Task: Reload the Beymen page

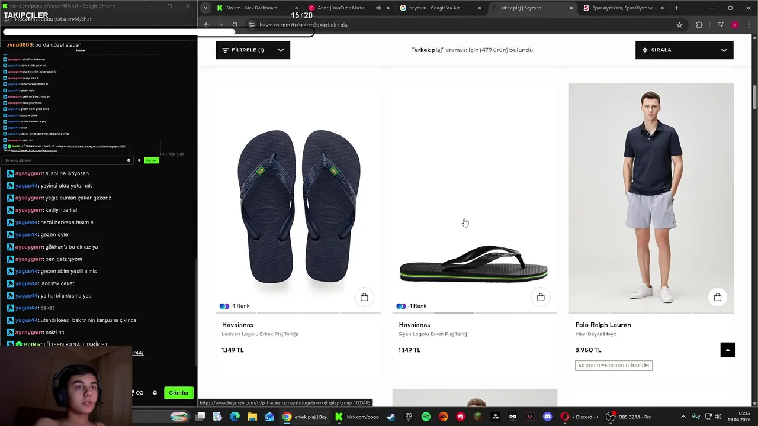Action: pos(235,25)
